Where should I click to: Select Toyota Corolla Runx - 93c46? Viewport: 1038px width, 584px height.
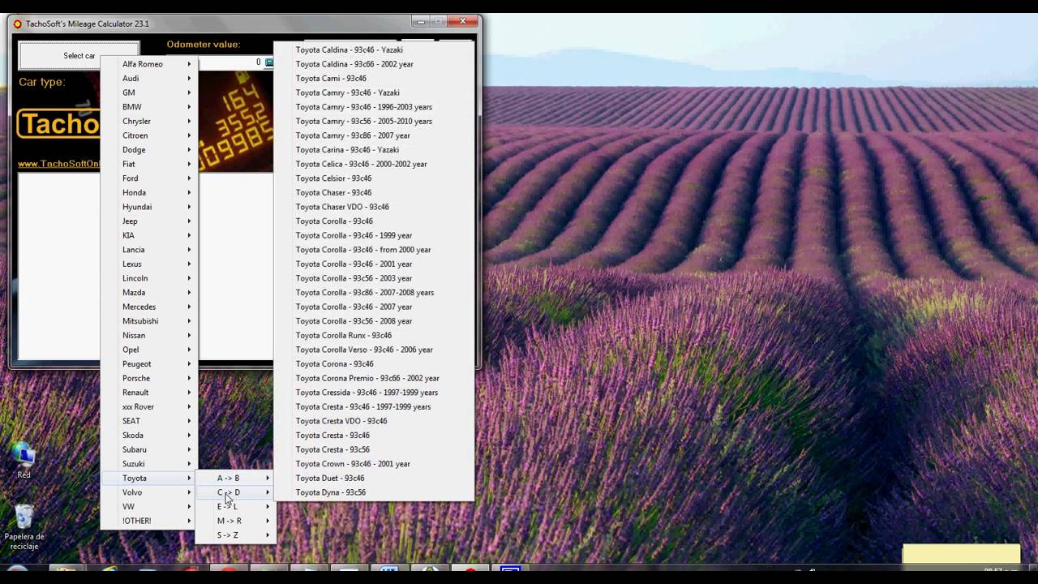[x=374, y=335]
